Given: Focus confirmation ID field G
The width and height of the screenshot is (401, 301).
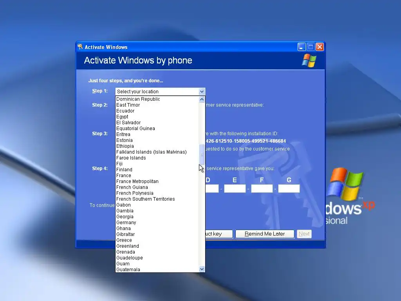Looking at the screenshot, I should 289,189.
